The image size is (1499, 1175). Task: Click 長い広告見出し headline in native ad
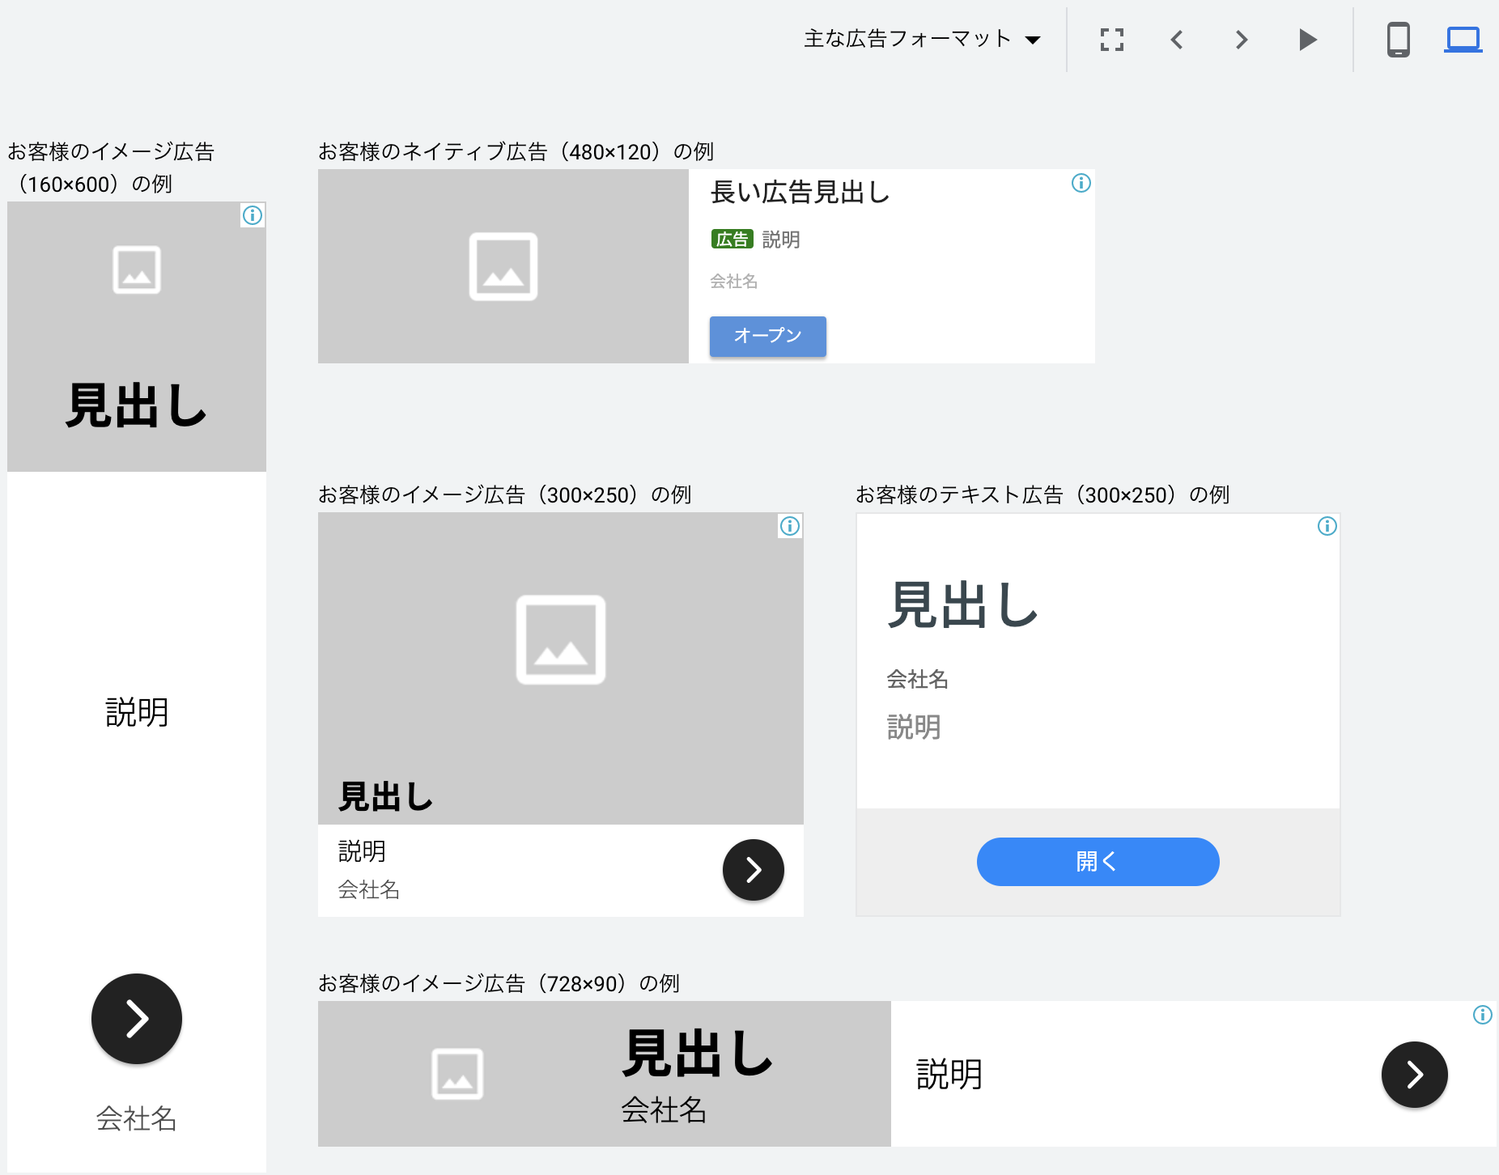(800, 193)
